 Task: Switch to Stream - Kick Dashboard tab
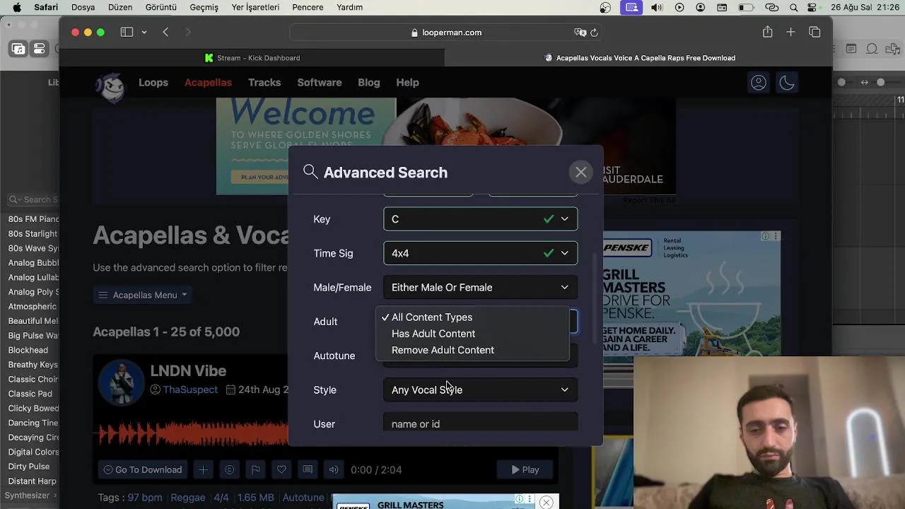(x=252, y=58)
